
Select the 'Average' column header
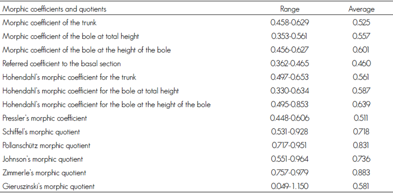click(x=361, y=9)
